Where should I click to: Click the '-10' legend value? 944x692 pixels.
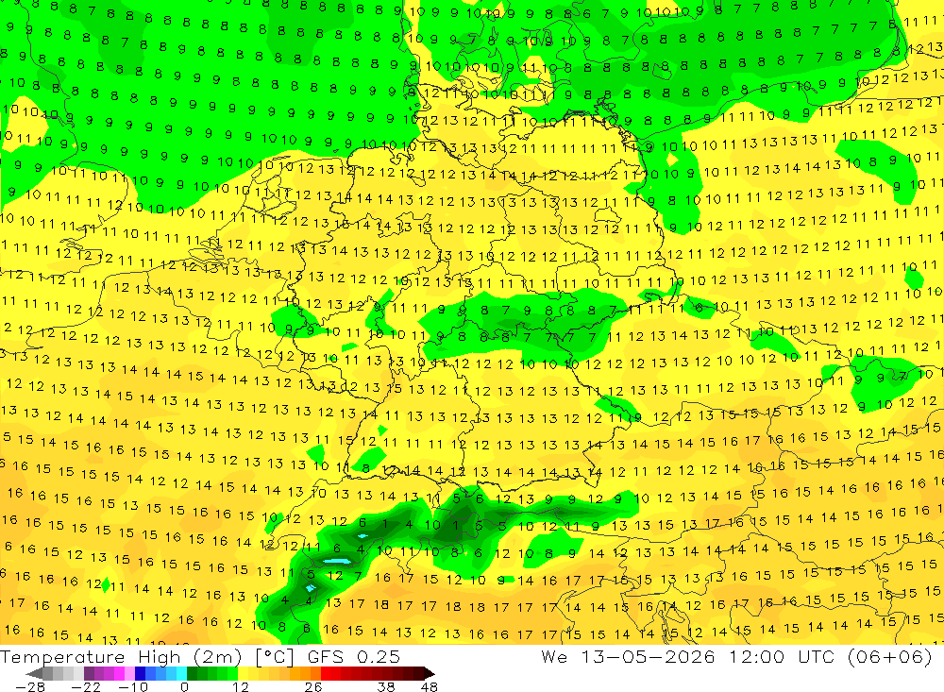pyautogui.click(x=132, y=686)
